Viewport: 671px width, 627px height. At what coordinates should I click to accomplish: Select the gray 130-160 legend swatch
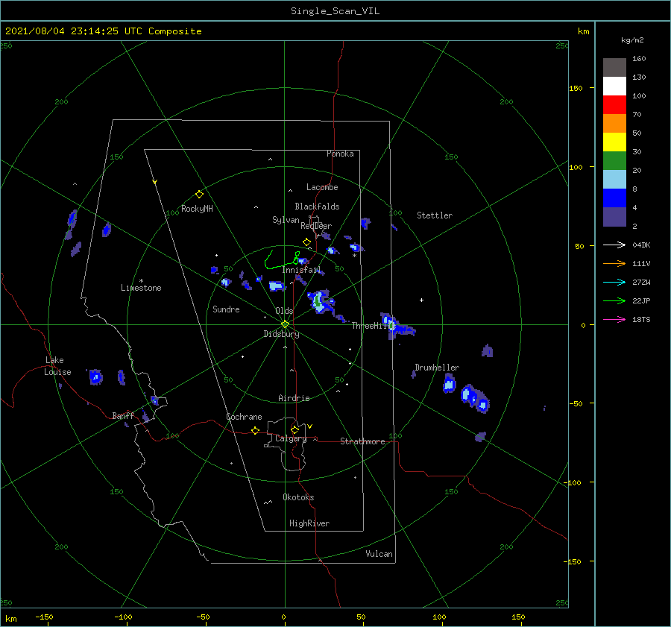click(x=614, y=67)
